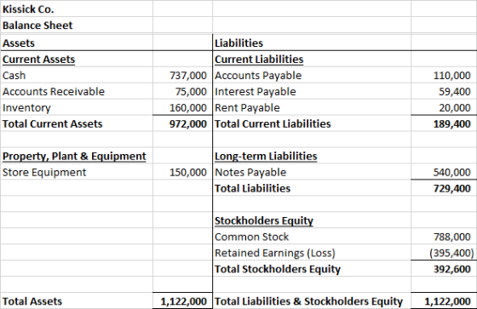This screenshot has width=477, height=309.
Task: Select the Property, Plant & Equipment heading
Action: [x=74, y=156]
